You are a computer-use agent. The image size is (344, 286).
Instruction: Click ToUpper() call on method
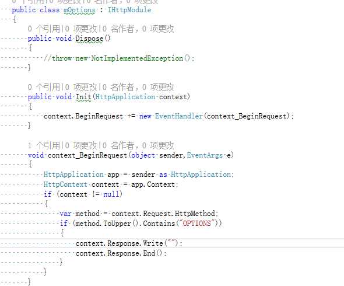click(x=121, y=224)
